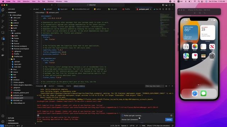The height and width of the screenshot is (127, 227).
Task: Open the PORTS panel tab
Action: point(68,86)
